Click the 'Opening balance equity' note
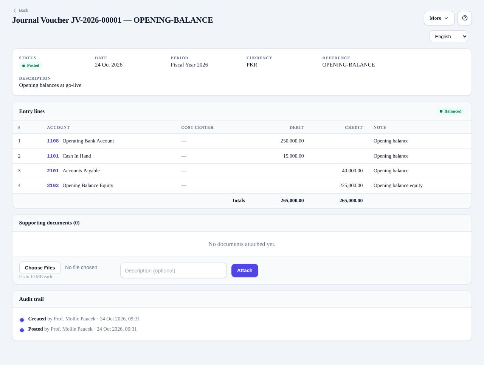Viewport: 484px width, 365px height. click(x=398, y=186)
